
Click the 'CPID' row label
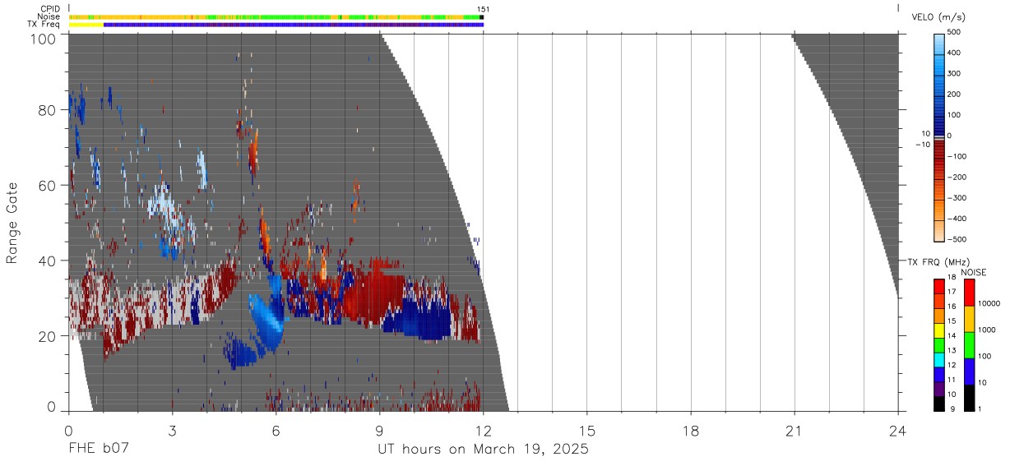pyautogui.click(x=51, y=9)
